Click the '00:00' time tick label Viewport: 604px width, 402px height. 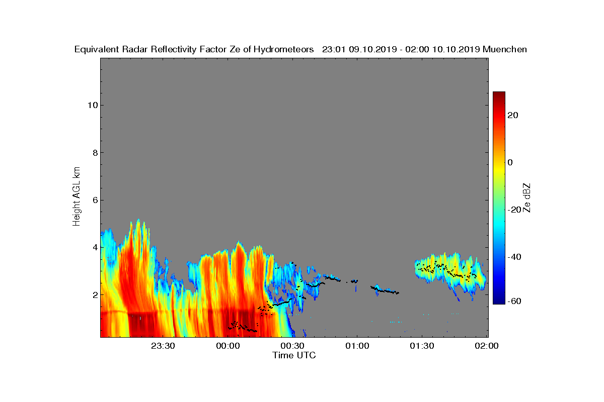228,346
